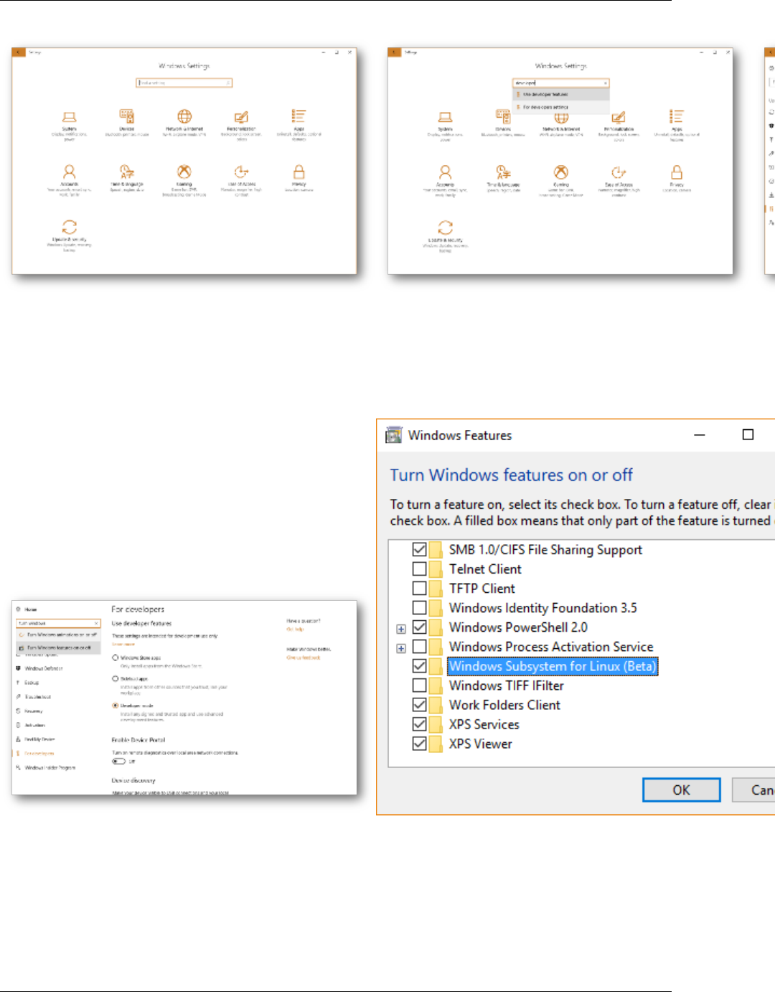Viewport: 775px width, 992px height.
Task: Open Gaming in the Settings window with empty search
Action: pyautogui.click(x=184, y=179)
